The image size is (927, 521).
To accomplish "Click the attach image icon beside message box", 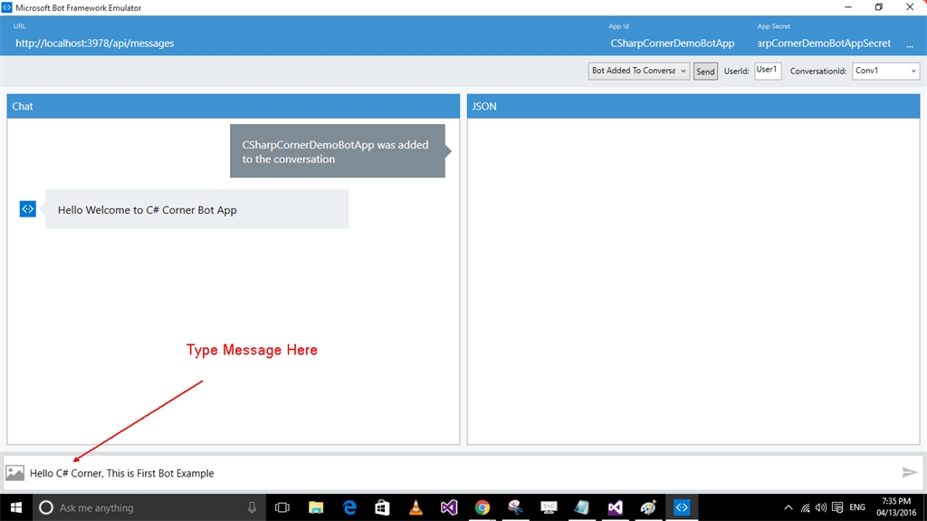I will 14,472.
